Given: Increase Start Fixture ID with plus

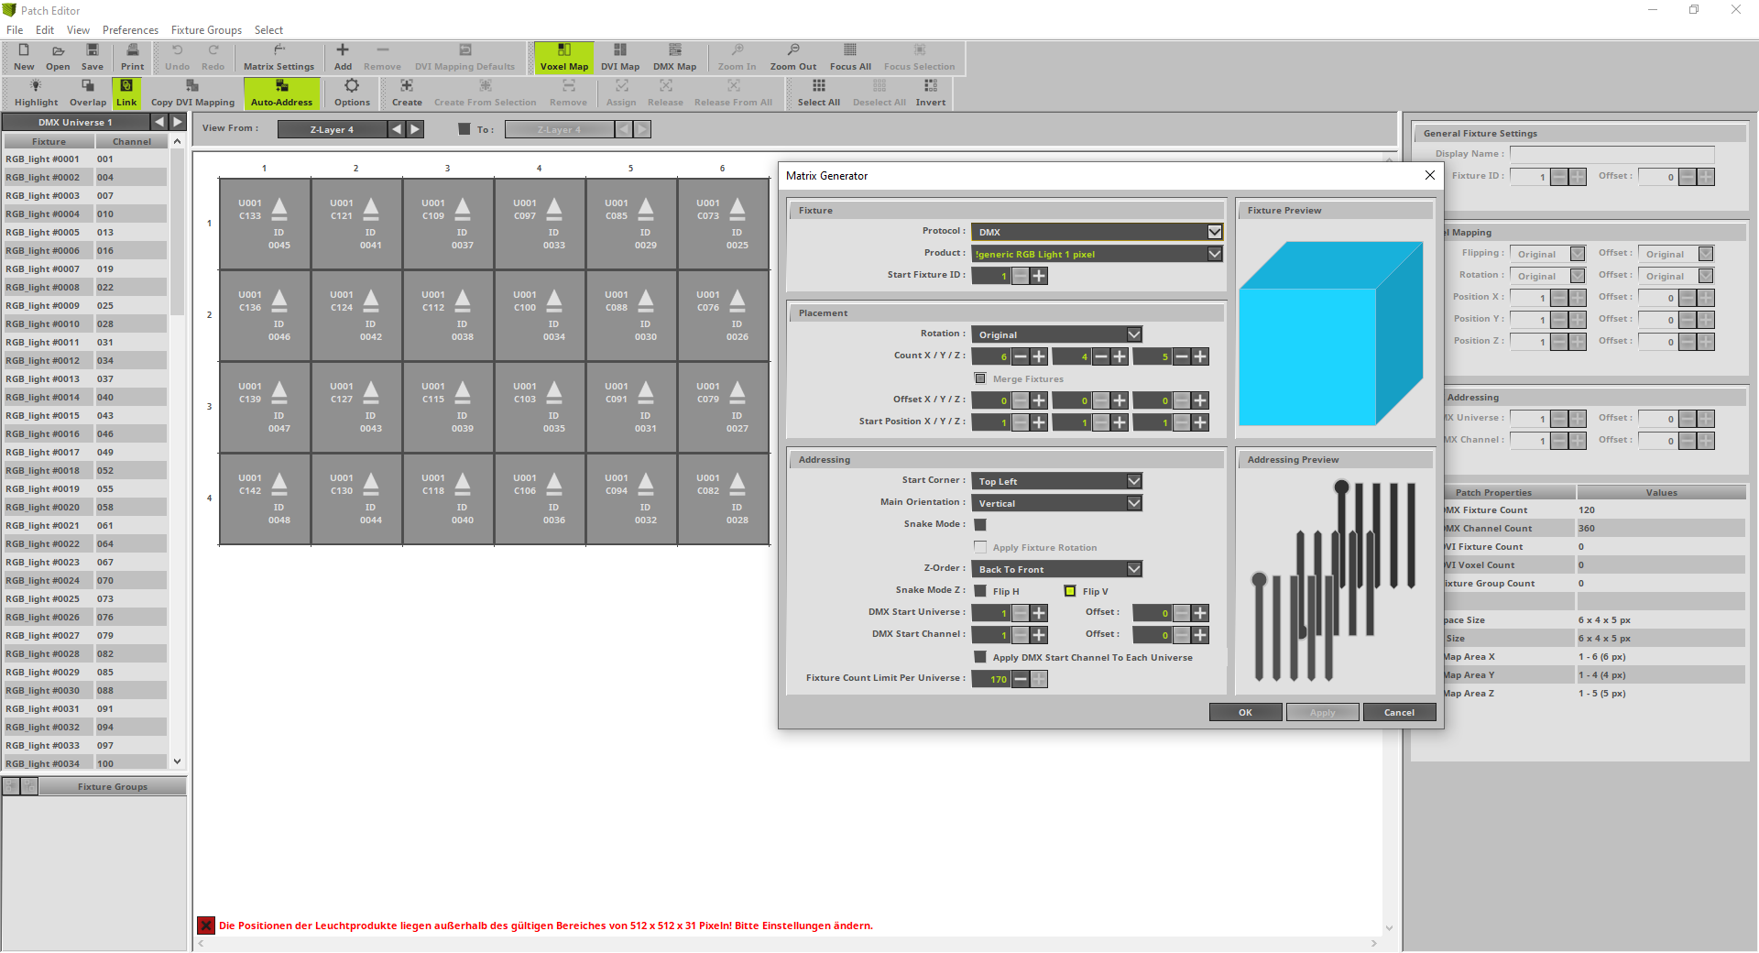Looking at the screenshot, I should click(x=1039, y=276).
